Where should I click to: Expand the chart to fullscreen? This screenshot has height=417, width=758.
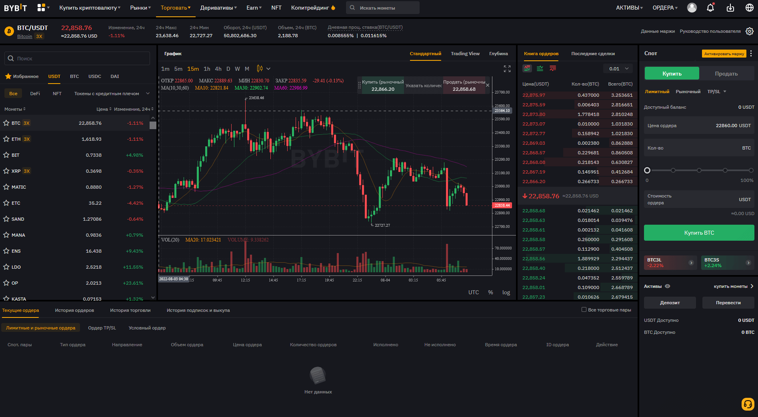click(x=507, y=69)
